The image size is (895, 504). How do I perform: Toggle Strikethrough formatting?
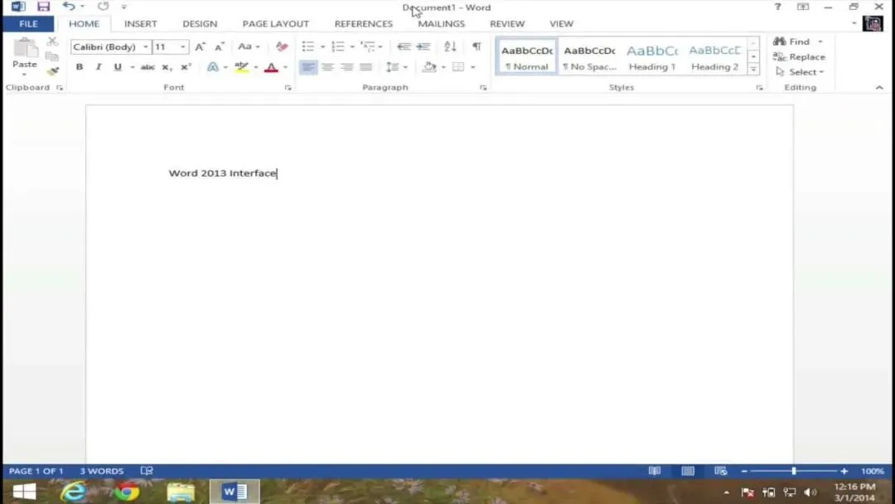[148, 67]
